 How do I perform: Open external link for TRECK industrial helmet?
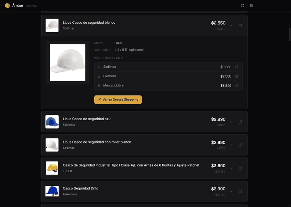240,168
